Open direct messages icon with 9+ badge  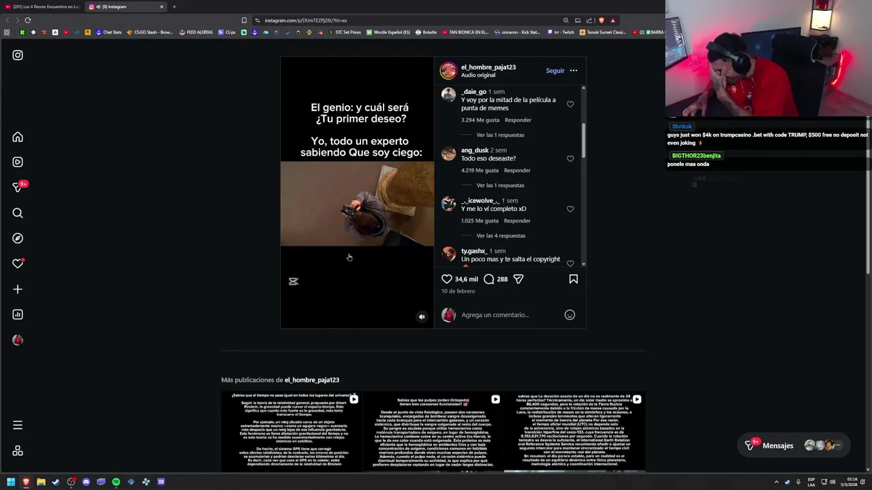pyautogui.click(x=18, y=187)
